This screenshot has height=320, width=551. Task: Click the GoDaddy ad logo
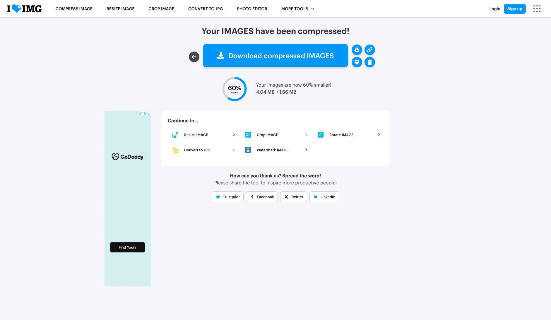click(128, 157)
